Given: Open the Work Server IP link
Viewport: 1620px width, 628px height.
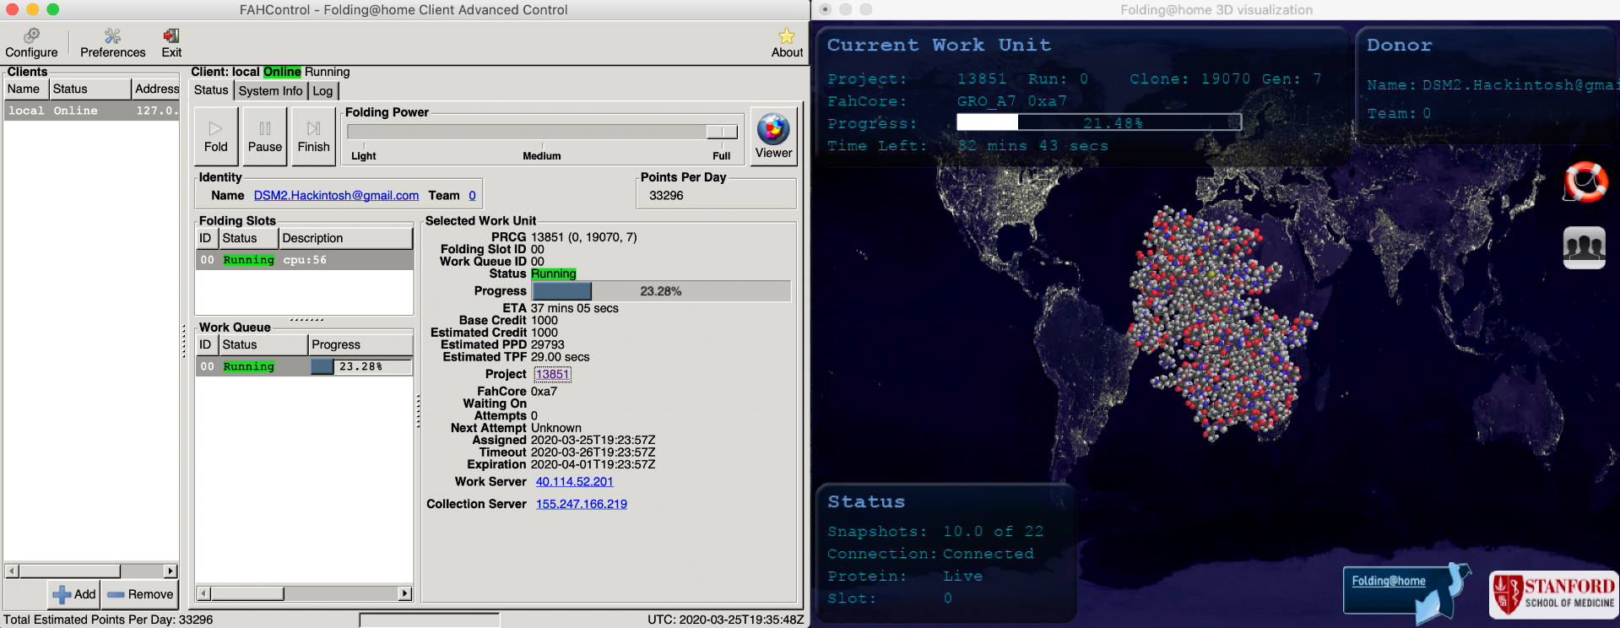Looking at the screenshot, I should 574,482.
